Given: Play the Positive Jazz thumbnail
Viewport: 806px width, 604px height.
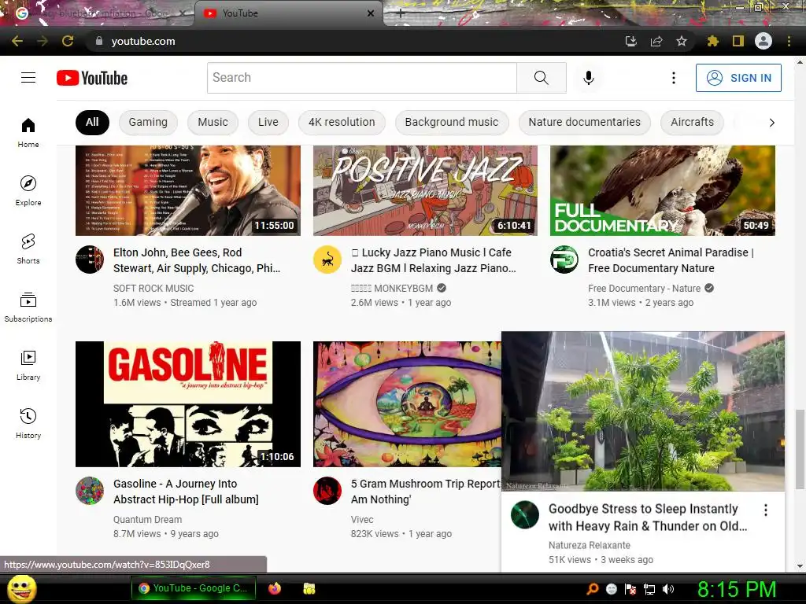Looking at the screenshot, I should click(425, 190).
